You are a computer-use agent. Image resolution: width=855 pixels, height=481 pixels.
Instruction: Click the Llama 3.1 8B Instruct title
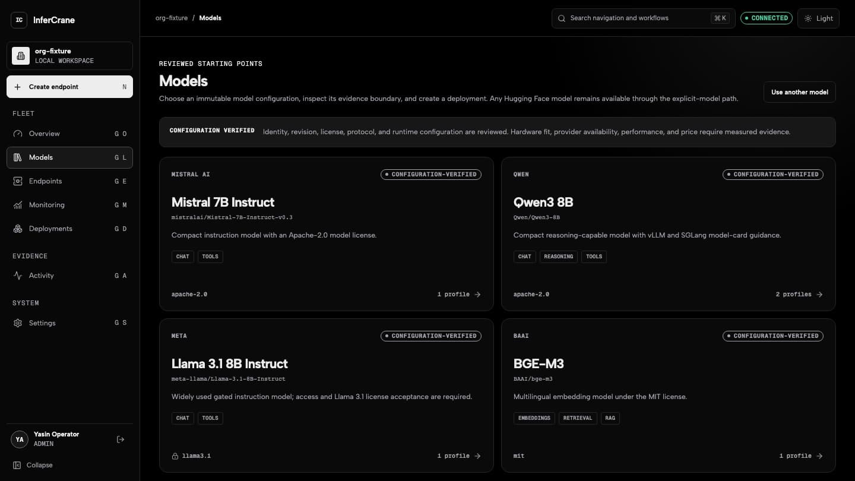pos(229,364)
